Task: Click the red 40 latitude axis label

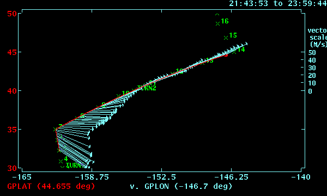Action: point(12,91)
